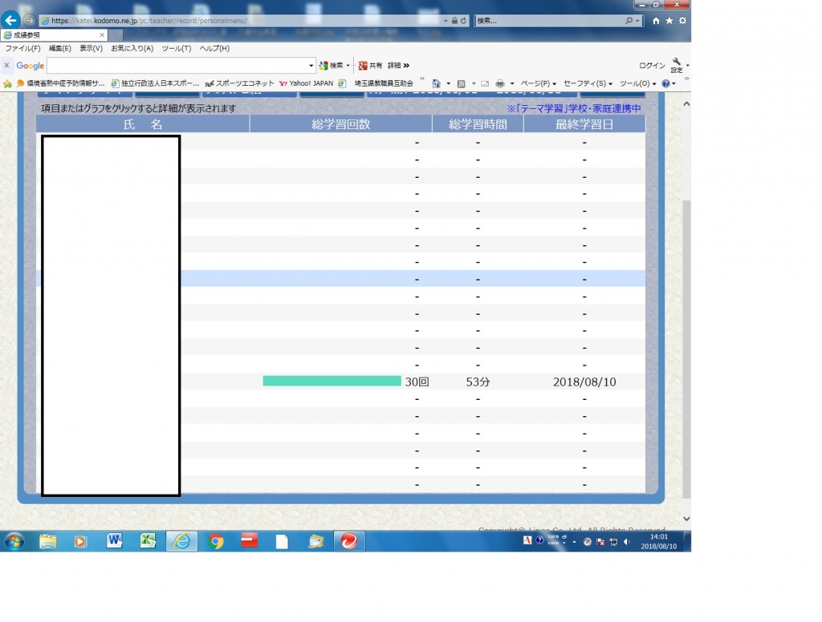
Task: Click the Read Mail envelope icon
Action: pos(485,83)
